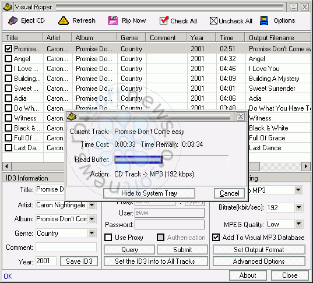Click the About button

pyautogui.click(x=248, y=275)
